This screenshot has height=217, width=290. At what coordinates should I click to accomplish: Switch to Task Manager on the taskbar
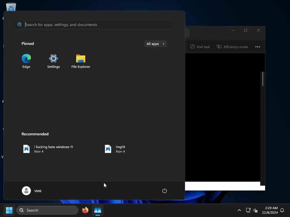coord(98,210)
